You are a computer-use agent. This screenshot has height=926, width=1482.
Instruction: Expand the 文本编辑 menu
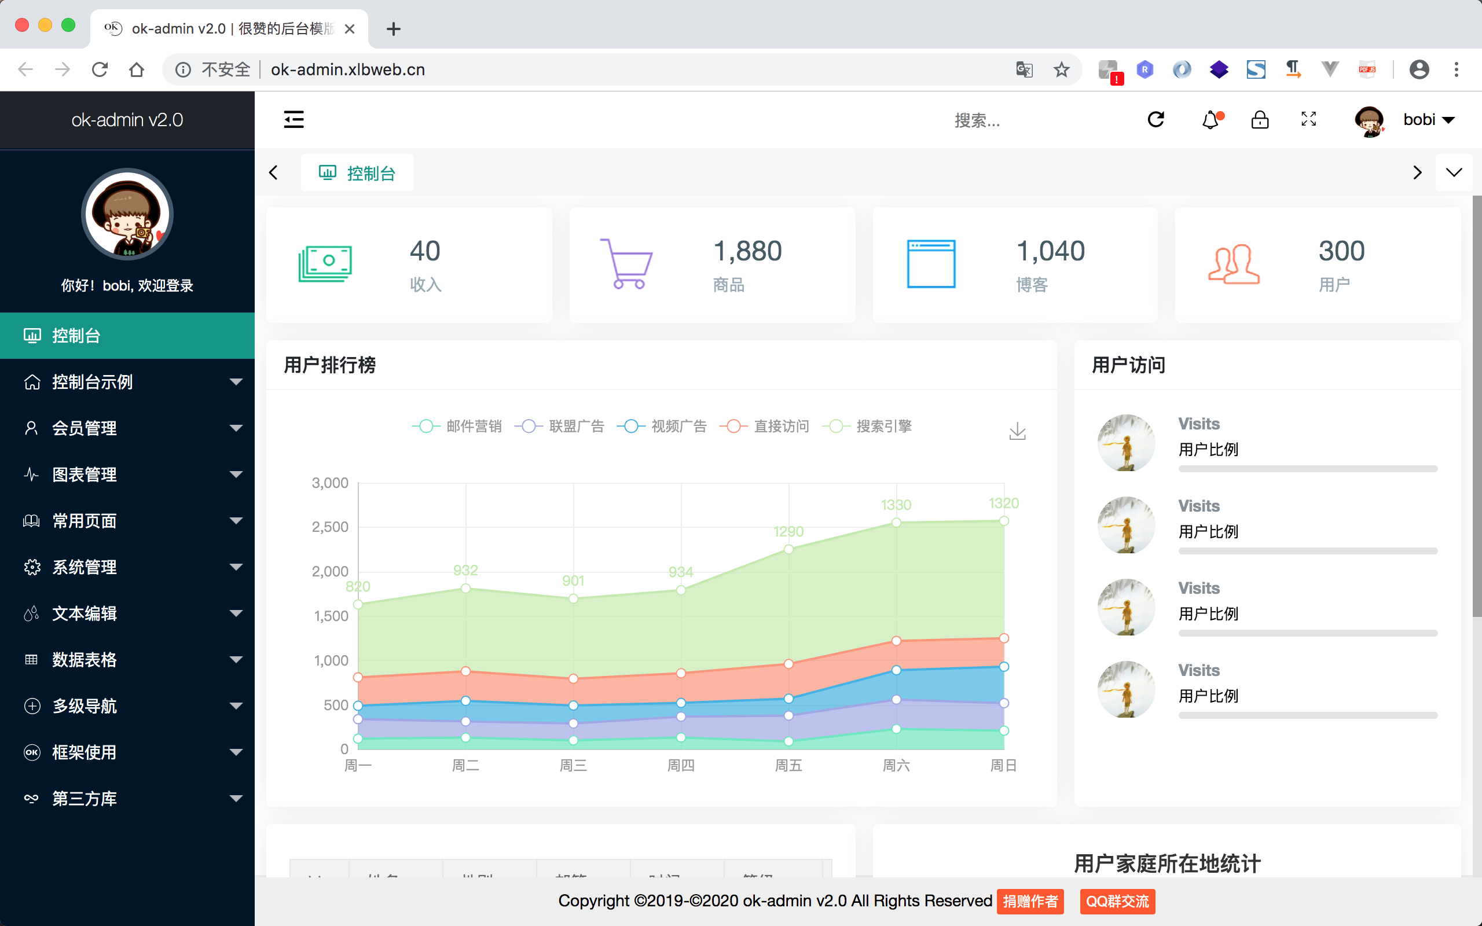pos(127,613)
